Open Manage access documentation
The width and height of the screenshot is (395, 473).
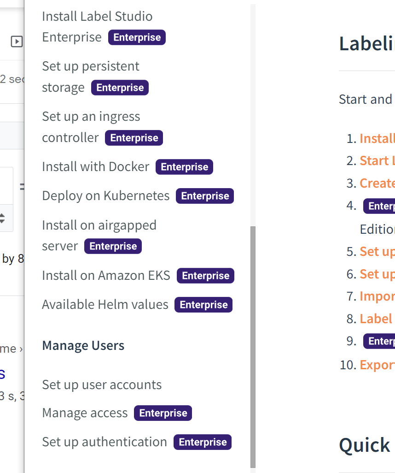85,413
